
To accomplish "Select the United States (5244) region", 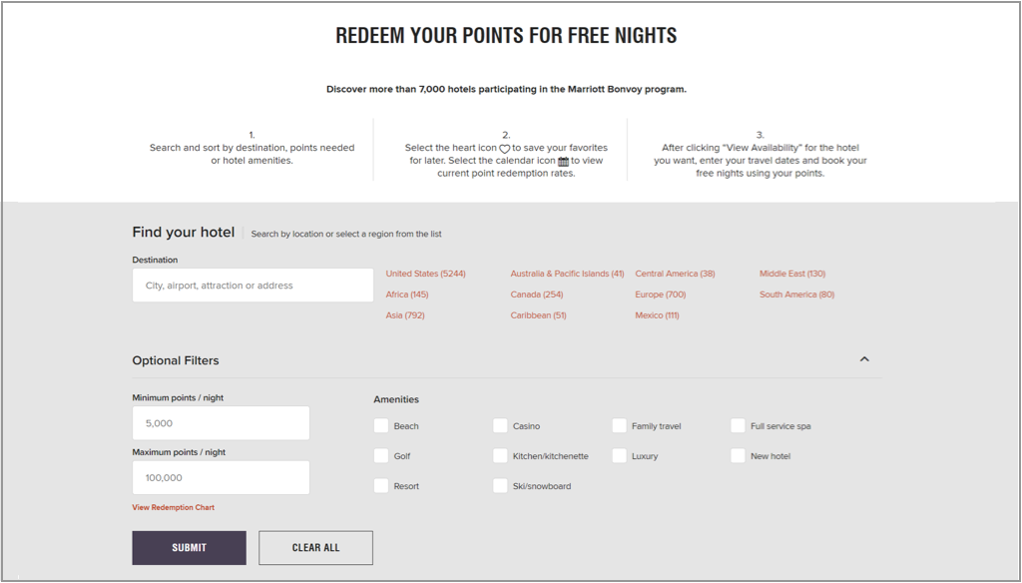I will tap(425, 274).
